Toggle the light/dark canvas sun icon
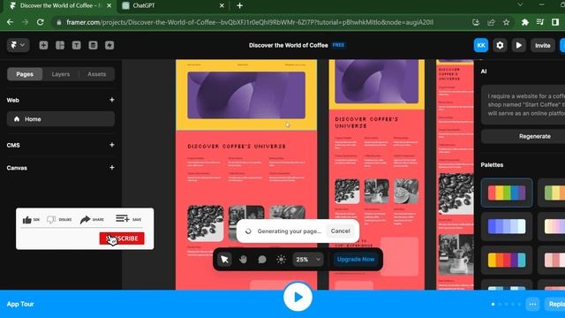 click(x=281, y=259)
